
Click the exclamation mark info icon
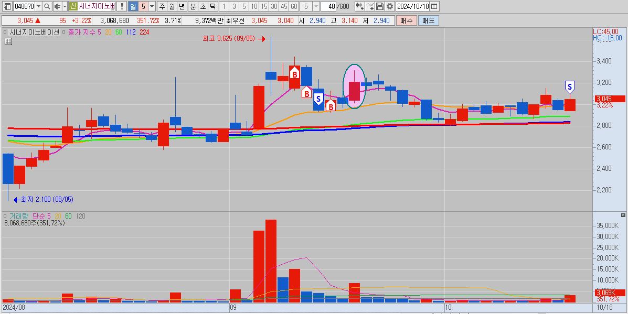(122, 6)
